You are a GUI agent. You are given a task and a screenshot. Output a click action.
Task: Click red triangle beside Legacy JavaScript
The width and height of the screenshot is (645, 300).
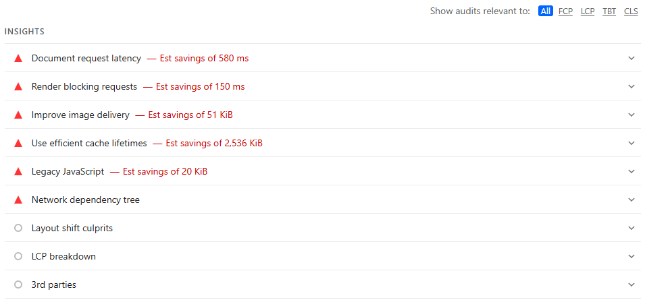pyautogui.click(x=18, y=172)
